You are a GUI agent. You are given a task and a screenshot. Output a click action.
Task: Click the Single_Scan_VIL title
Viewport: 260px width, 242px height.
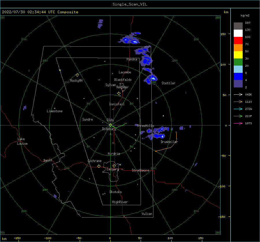pyautogui.click(x=130, y=4)
